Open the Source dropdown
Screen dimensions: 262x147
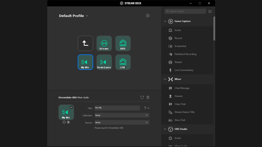click(122, 122)
